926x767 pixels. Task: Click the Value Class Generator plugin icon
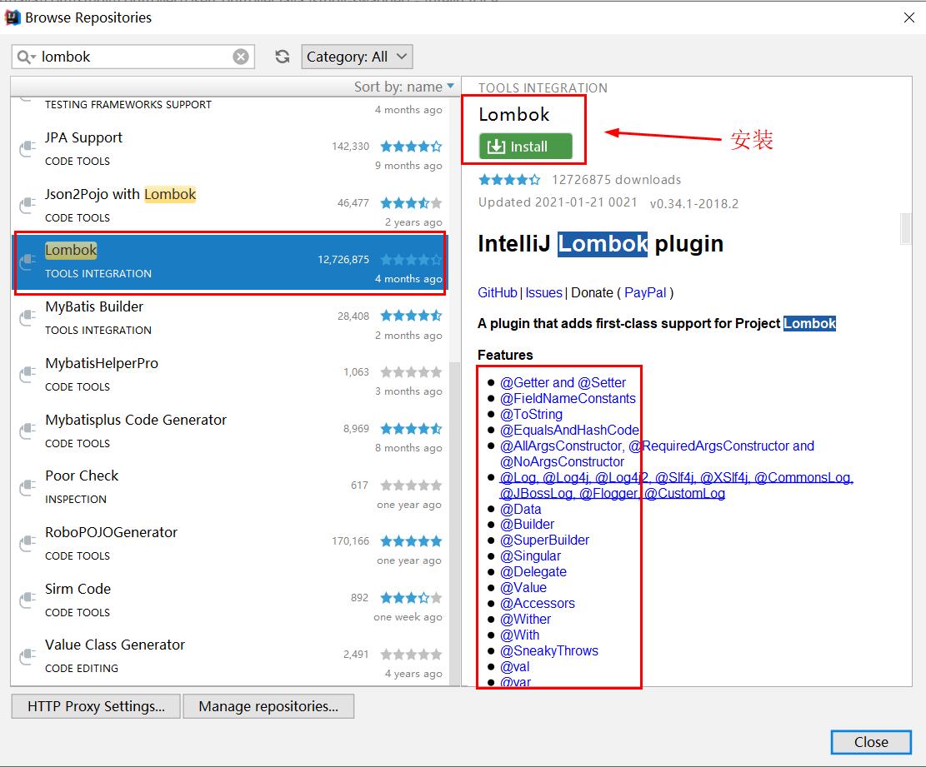click(x=26, y=655)
